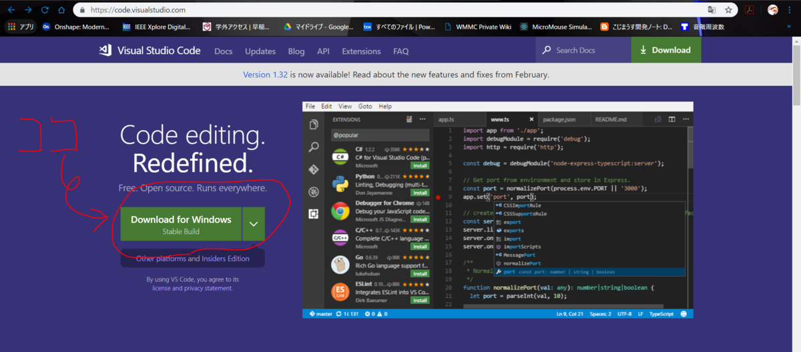Open the MicroMouse Simula bookmark
This screenshot has width=801, height=352.
click(x=557, y=27)
